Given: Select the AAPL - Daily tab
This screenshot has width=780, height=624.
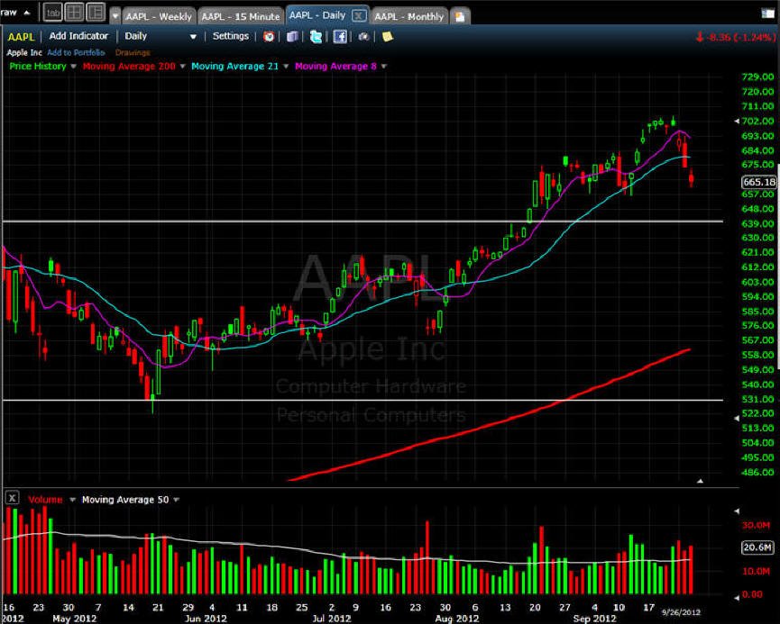Looking at the screenshot, I should [x=317, y=15].
